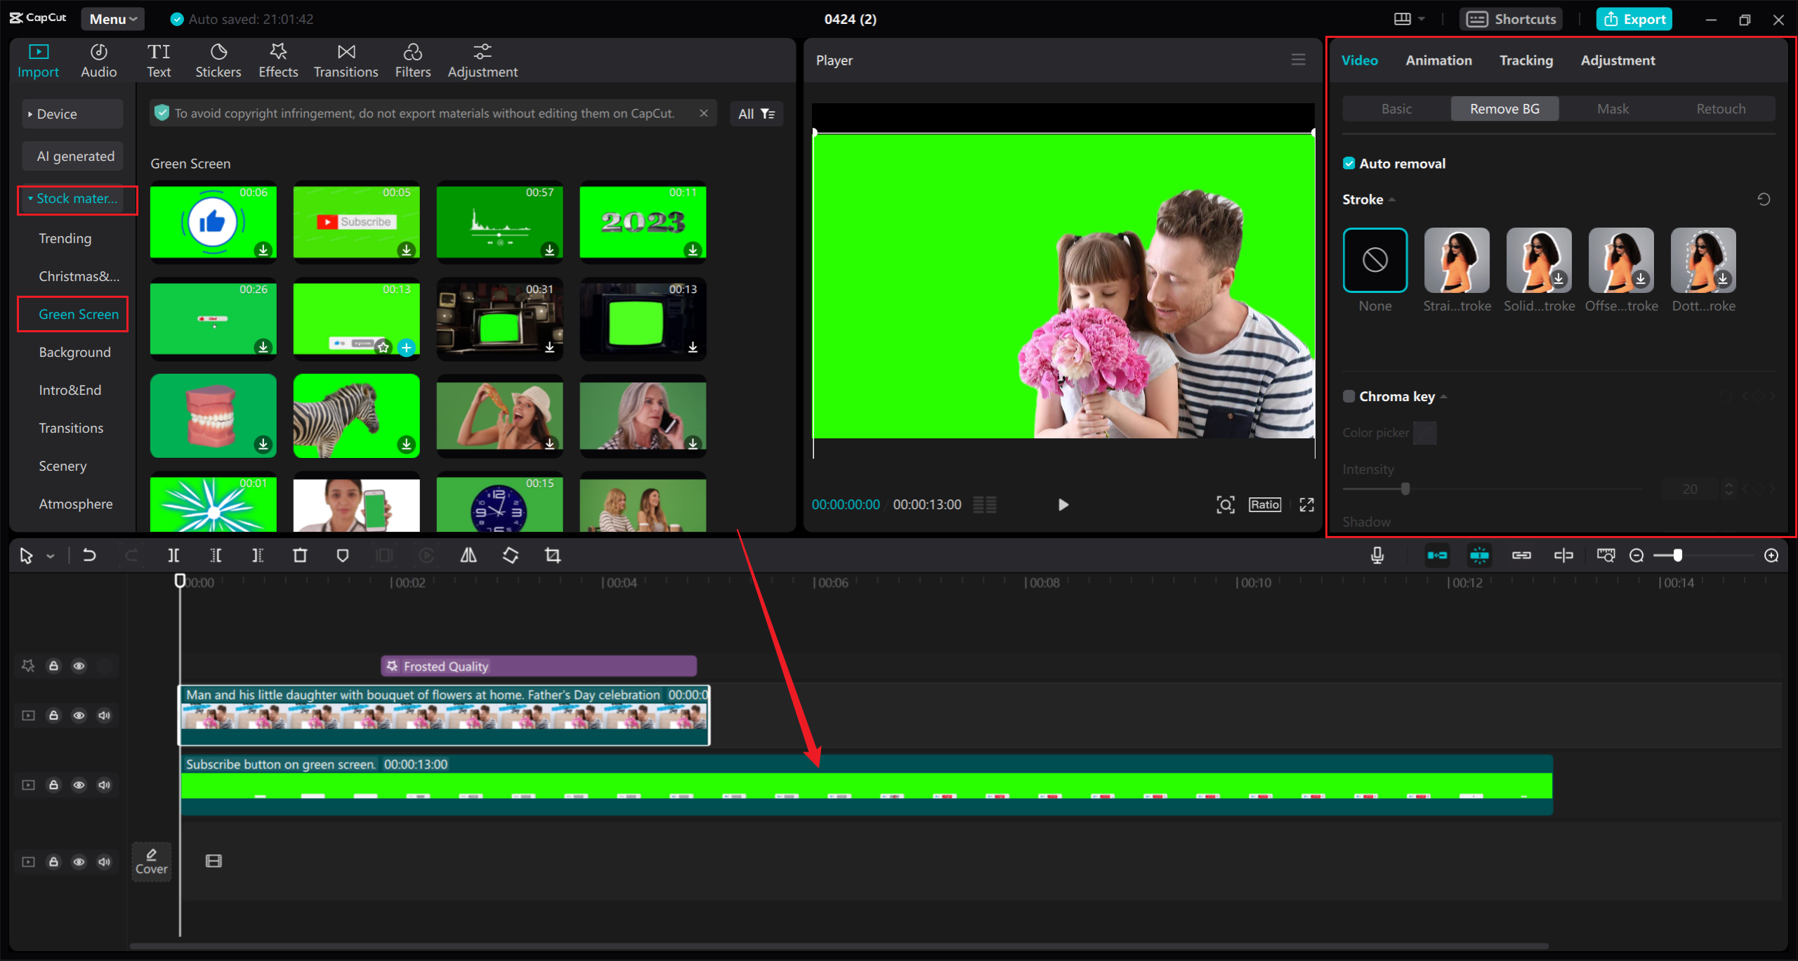Open the Effects panel
The height and width of the screenshot is (961, 1798).
click(x=278, y=60)
